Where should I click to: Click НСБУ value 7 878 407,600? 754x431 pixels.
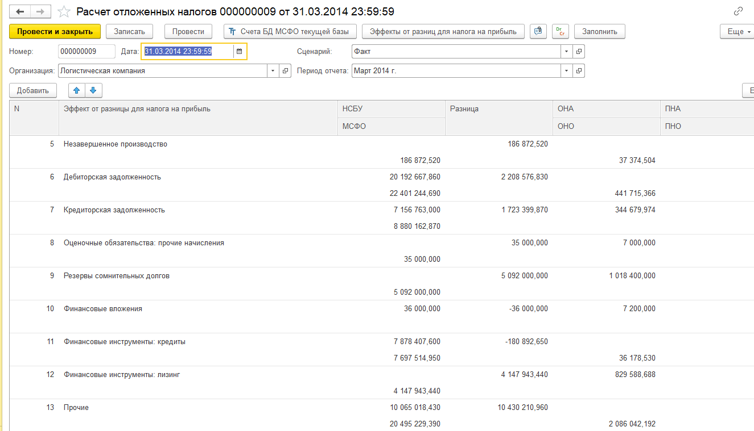pos(417,342)
